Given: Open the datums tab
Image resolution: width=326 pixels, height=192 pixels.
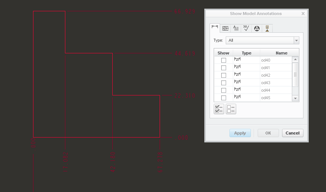Looking at the screenshot, I should (267, 28).
